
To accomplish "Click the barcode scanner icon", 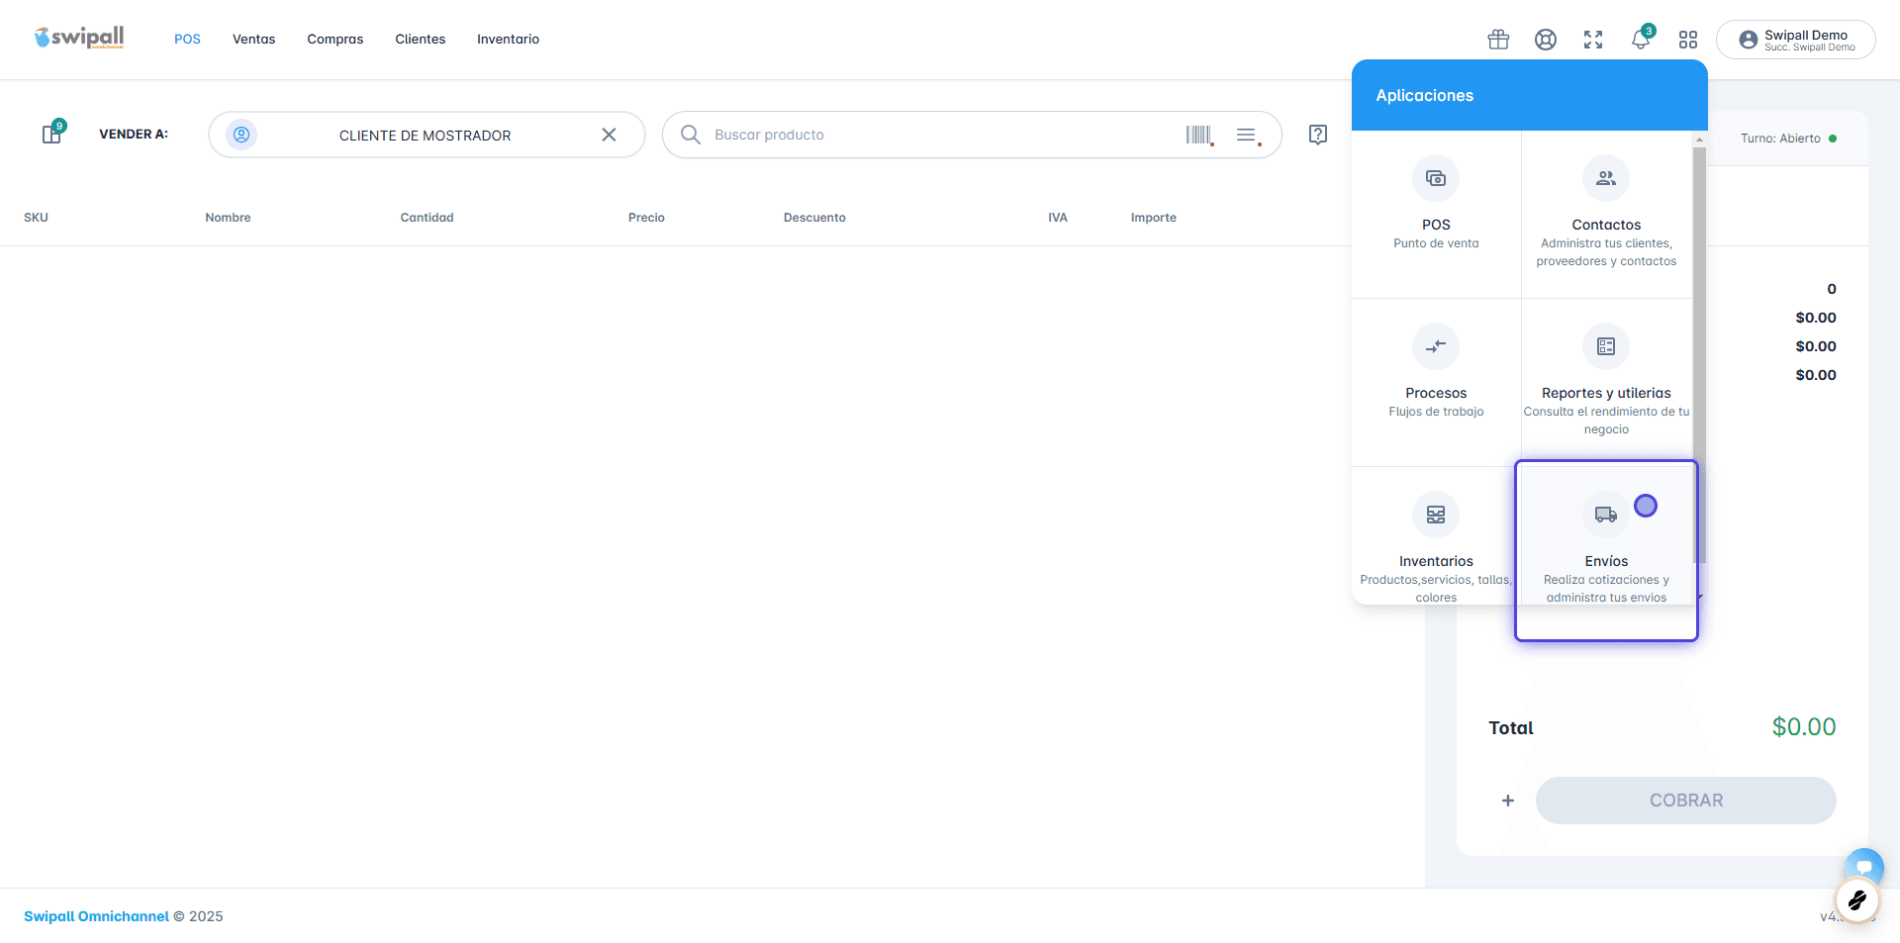I will 1199,135.
